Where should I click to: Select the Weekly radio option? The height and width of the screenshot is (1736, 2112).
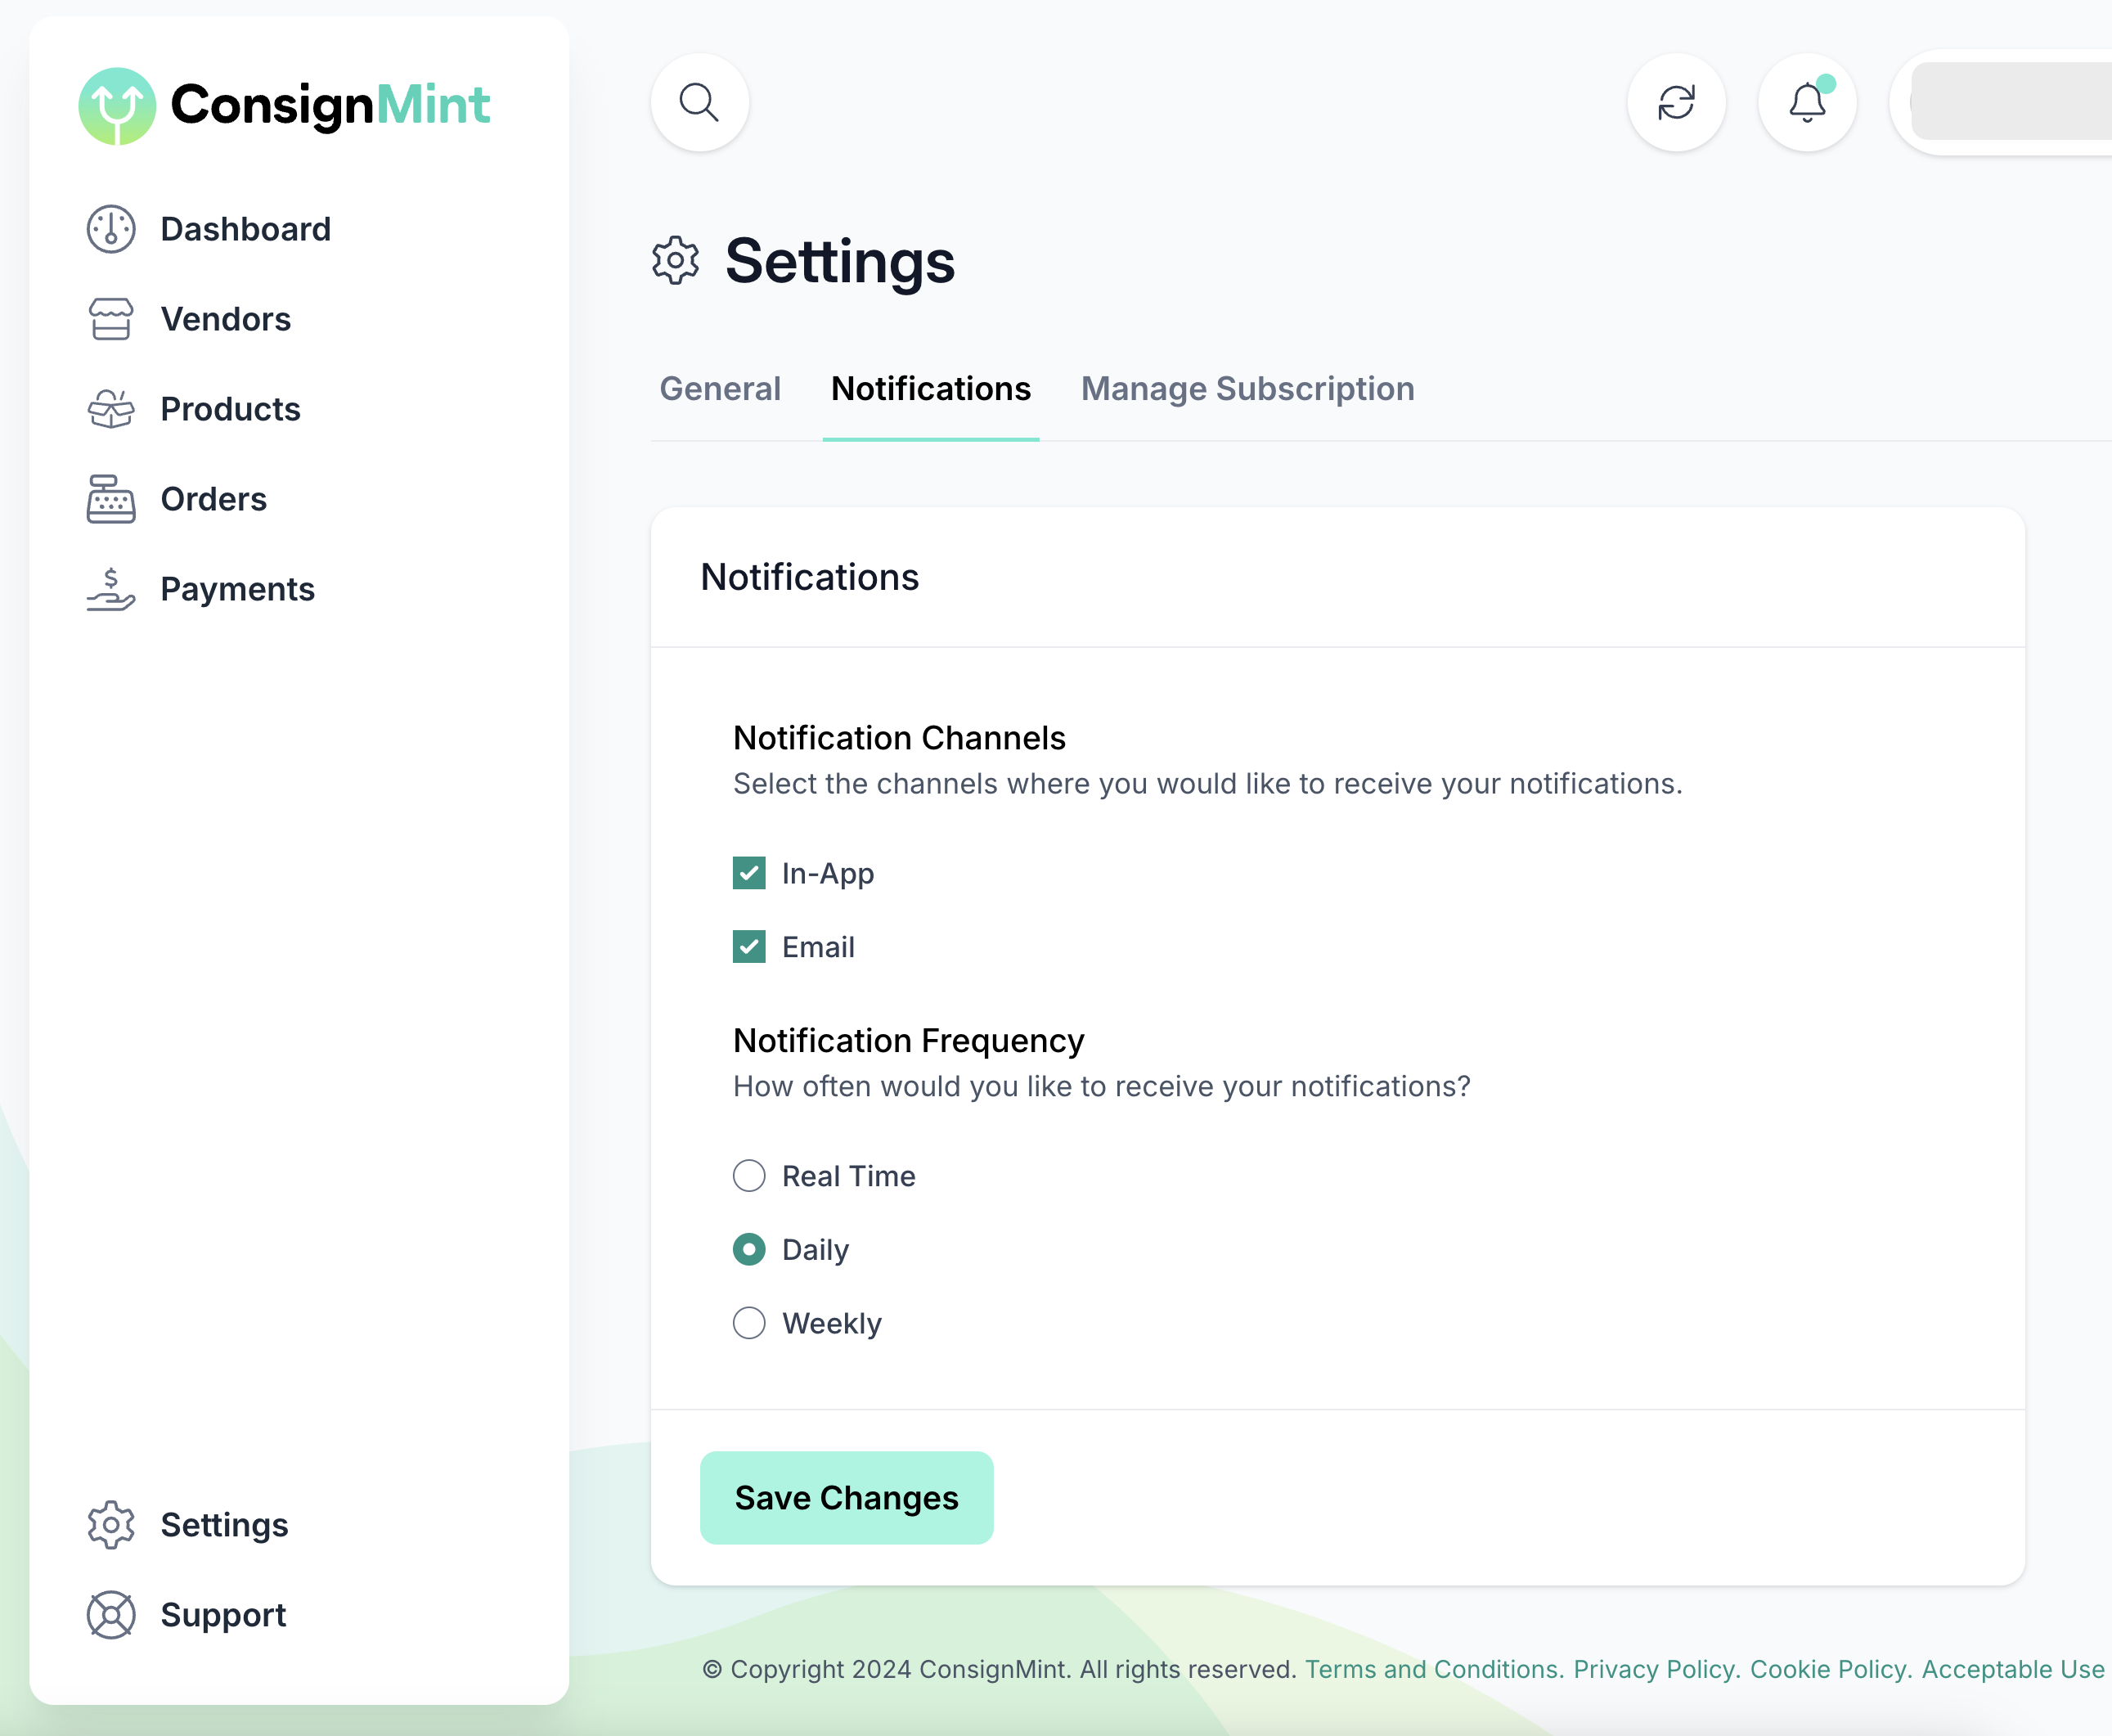[749, 1323]
